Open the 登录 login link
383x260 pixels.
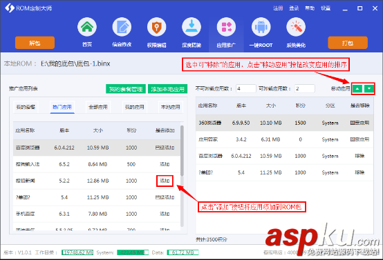(294, 8)
